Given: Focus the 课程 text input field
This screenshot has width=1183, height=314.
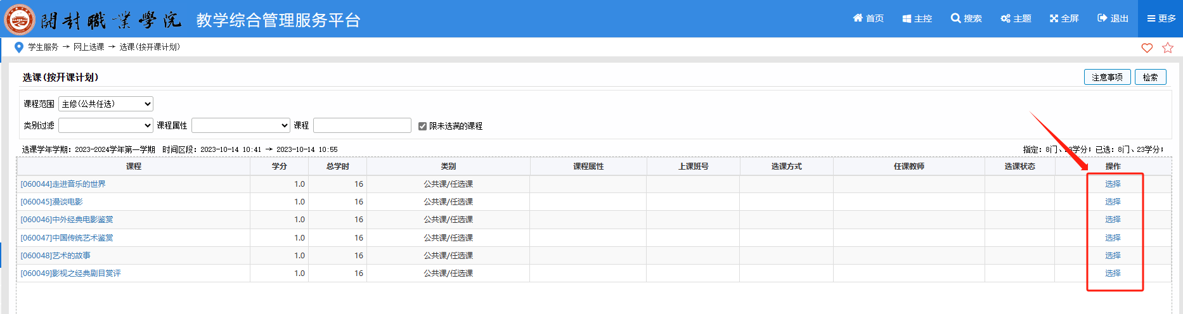Looking at the screenshot, I should [x=362, y=125].
